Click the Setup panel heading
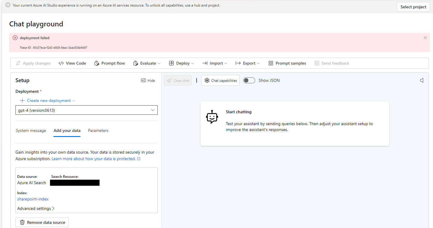 coord(22,80)
